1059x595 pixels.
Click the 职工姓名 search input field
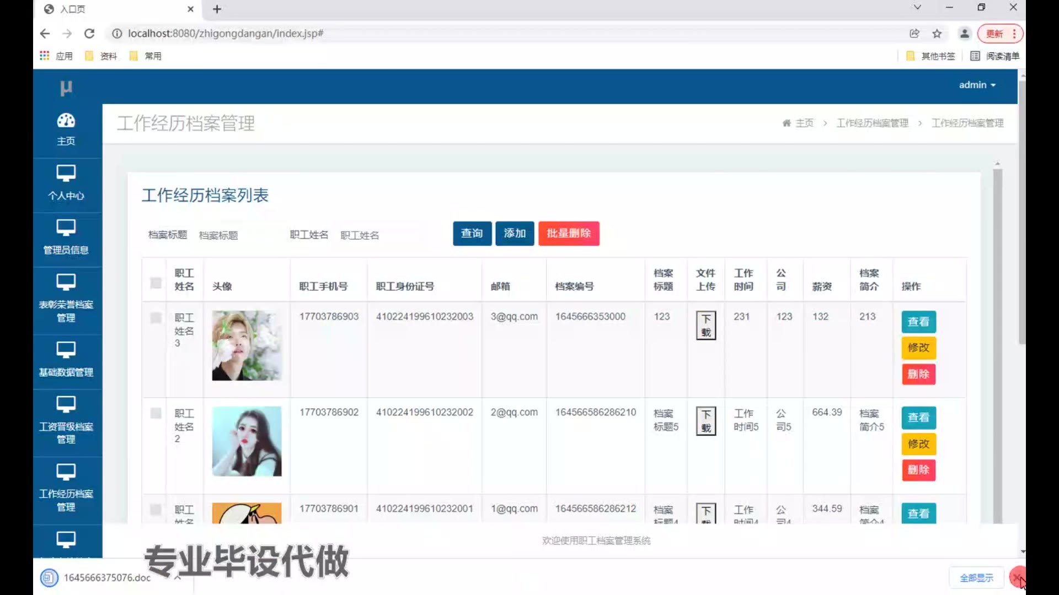[x=381, y=235]
